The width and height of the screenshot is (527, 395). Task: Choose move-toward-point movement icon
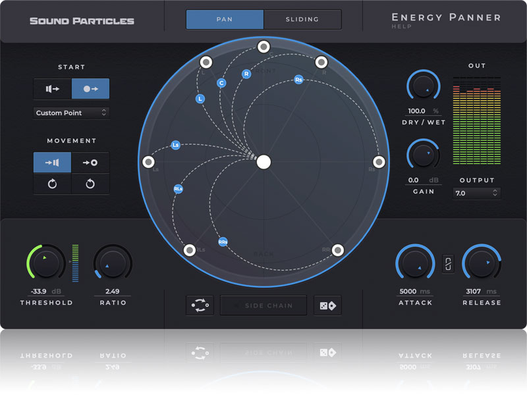point(90,163)
